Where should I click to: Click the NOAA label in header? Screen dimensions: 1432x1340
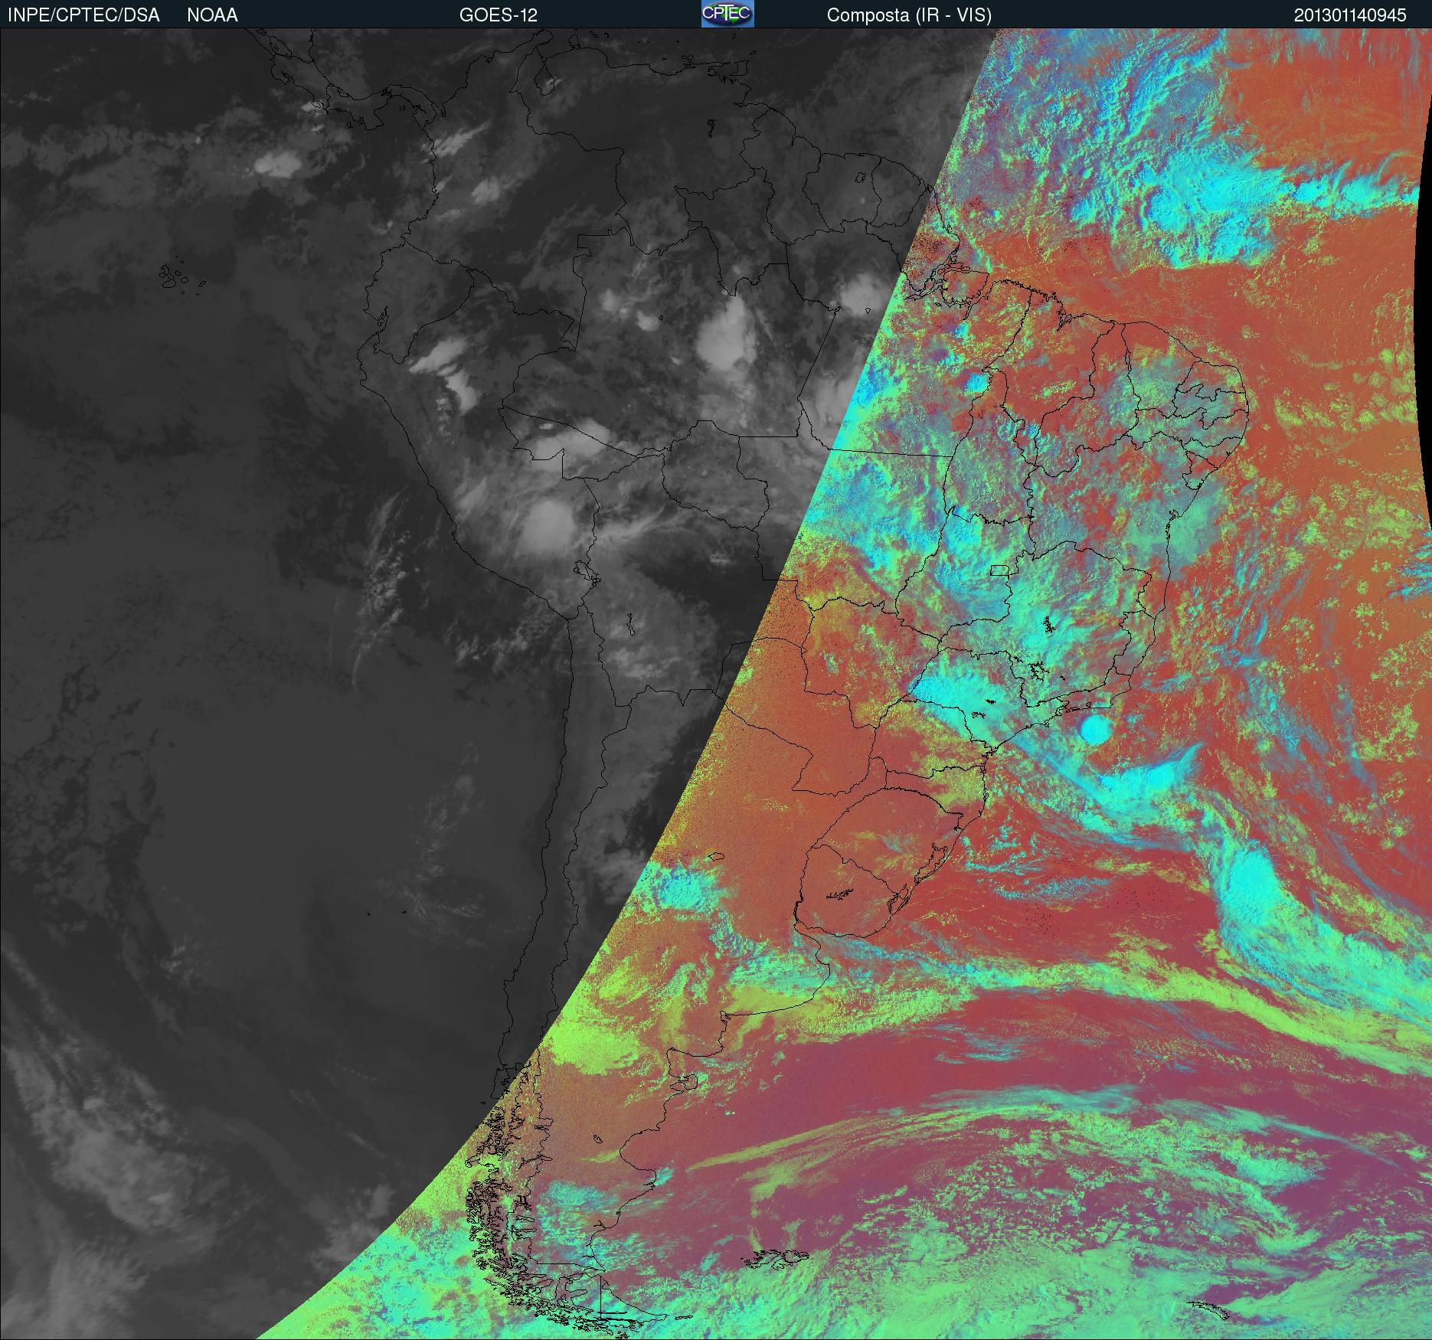point(212,15)
